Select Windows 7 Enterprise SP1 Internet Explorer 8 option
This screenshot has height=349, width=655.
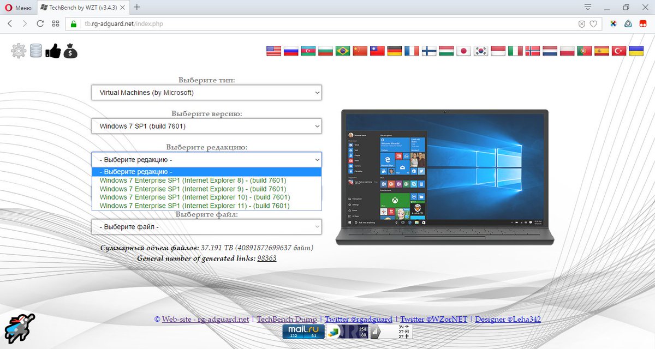[x=207, y=180]
